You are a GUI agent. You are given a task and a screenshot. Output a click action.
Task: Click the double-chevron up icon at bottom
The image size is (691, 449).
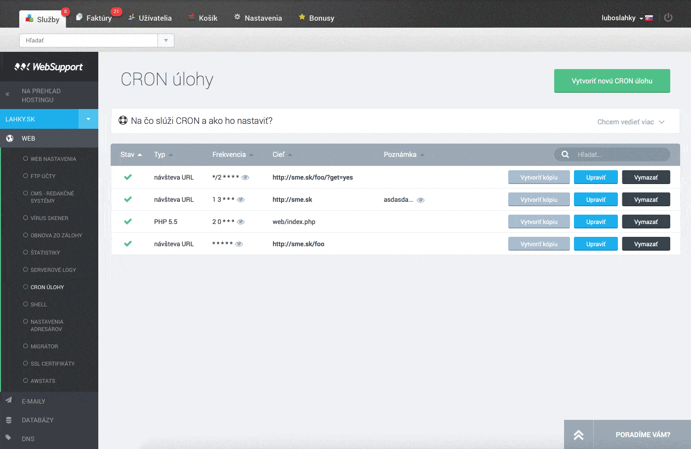pyautogui.click(x=578, y=435)
